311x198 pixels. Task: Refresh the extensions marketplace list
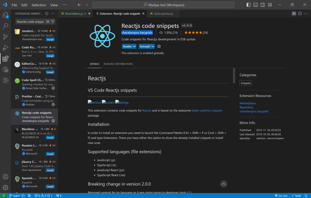click(47, 13)
